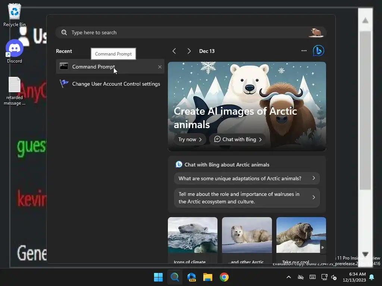
Task: Click the scrollbar up arrow
Action: (365, 20)
